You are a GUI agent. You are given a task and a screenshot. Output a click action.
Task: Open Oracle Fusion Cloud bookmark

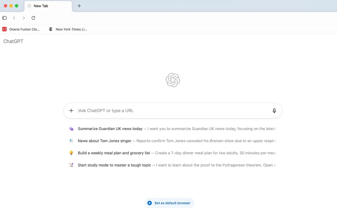tap(21, 29)
